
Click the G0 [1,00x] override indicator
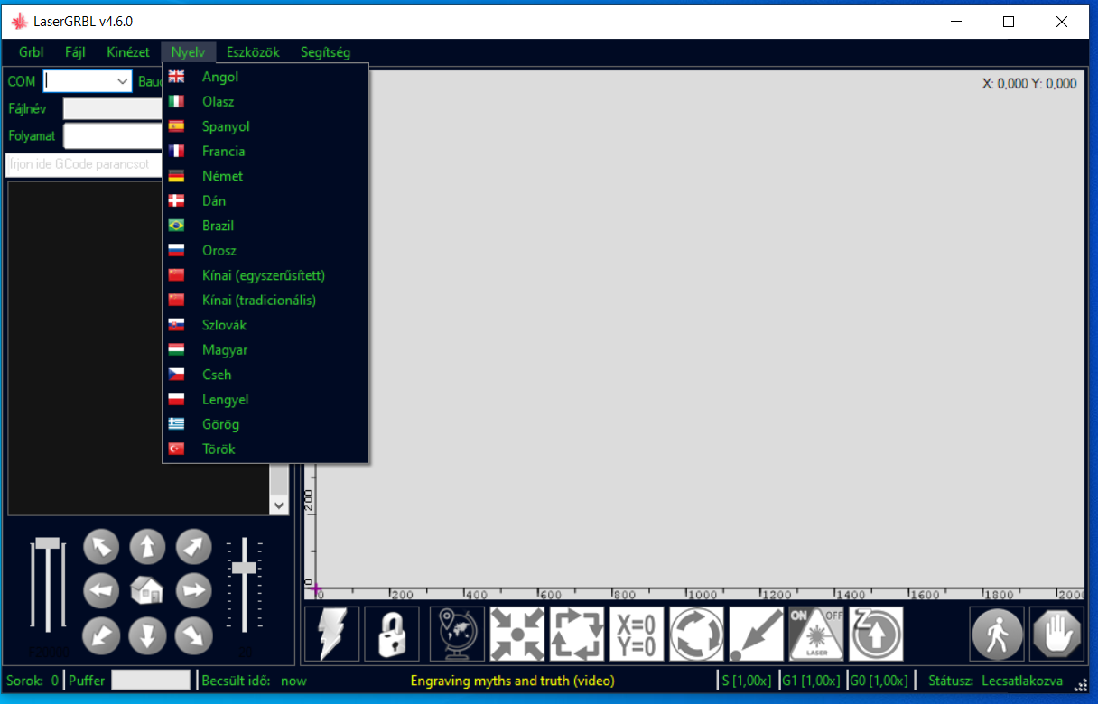(x=879, y=681)
